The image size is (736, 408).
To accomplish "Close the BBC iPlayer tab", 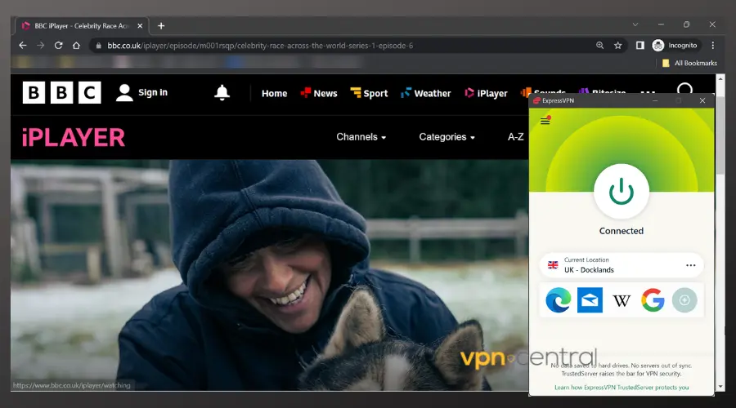I will pos(140,26).
